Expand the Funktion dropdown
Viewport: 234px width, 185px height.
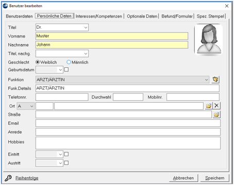click(206, 80)
